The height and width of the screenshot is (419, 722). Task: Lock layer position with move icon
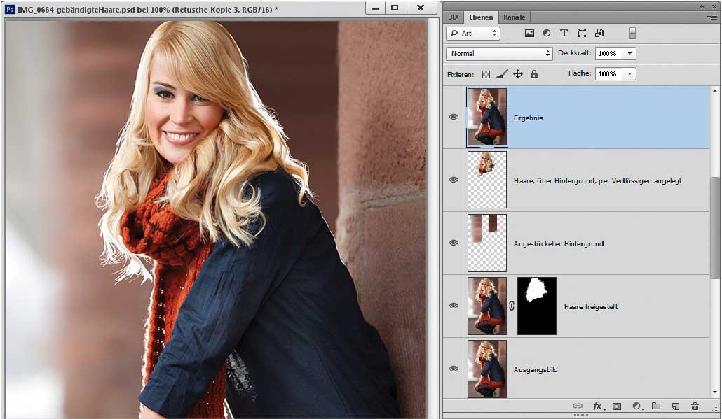point(518,74)
